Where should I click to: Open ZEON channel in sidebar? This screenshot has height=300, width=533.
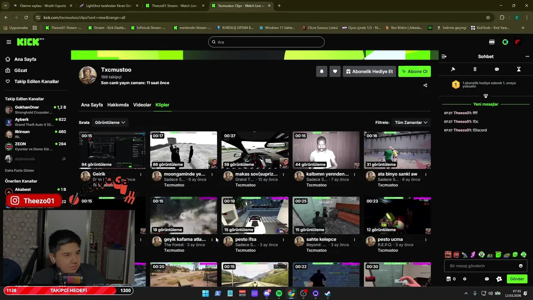tap(35, 146)
